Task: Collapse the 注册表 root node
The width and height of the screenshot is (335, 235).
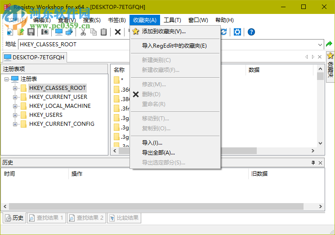Action: pos(6,79)
